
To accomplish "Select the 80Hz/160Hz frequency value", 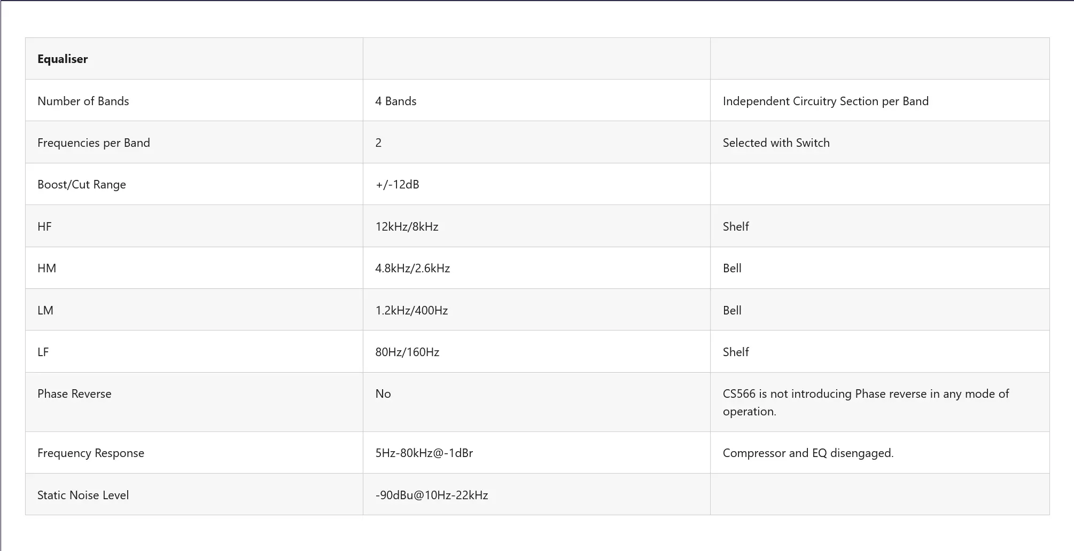I will tap(407, 352).
